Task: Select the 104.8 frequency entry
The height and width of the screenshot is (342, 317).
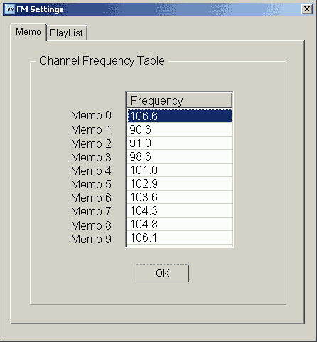Action: coord(180,224)
